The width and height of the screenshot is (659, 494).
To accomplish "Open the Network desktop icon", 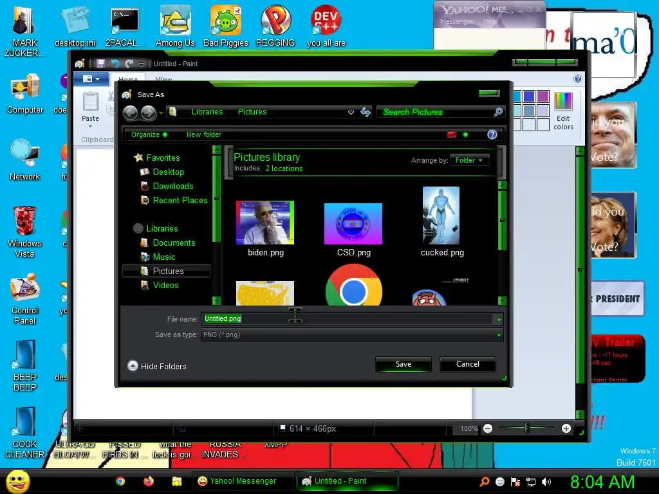I will coord(25,160).
